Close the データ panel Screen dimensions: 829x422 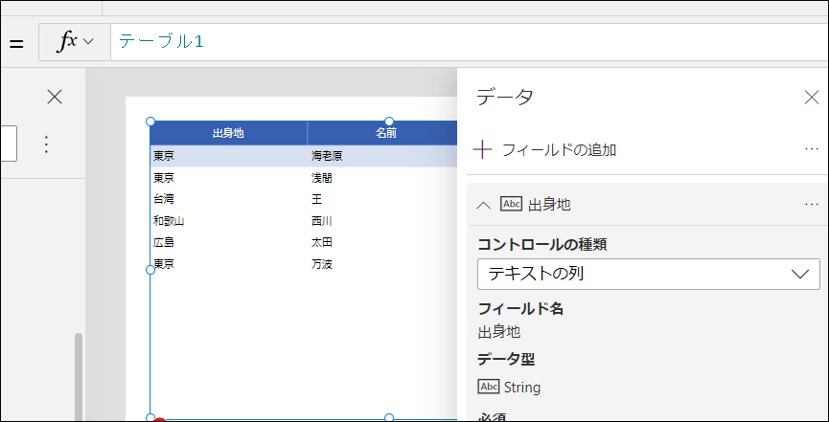[x=811, y=98]
